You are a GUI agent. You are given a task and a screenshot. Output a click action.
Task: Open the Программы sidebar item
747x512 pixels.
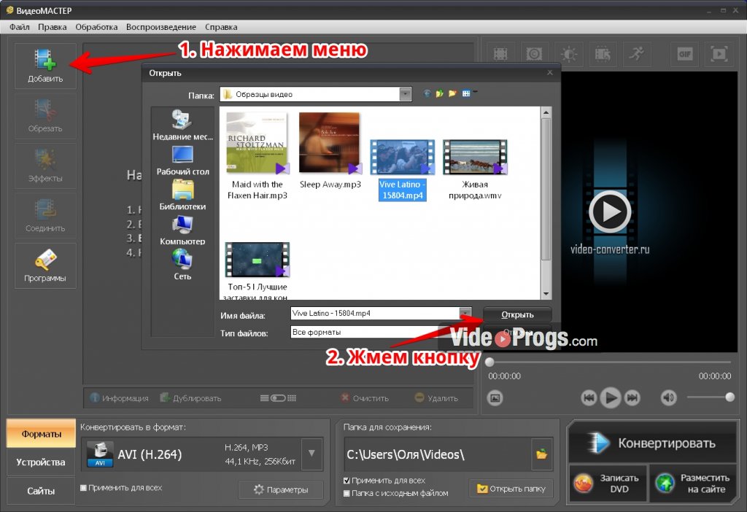tap(45, 265)
